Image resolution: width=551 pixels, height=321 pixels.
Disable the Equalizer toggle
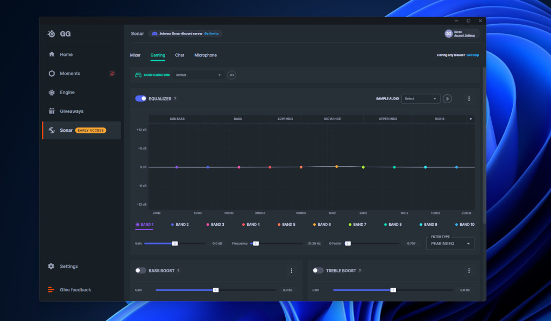140,98
